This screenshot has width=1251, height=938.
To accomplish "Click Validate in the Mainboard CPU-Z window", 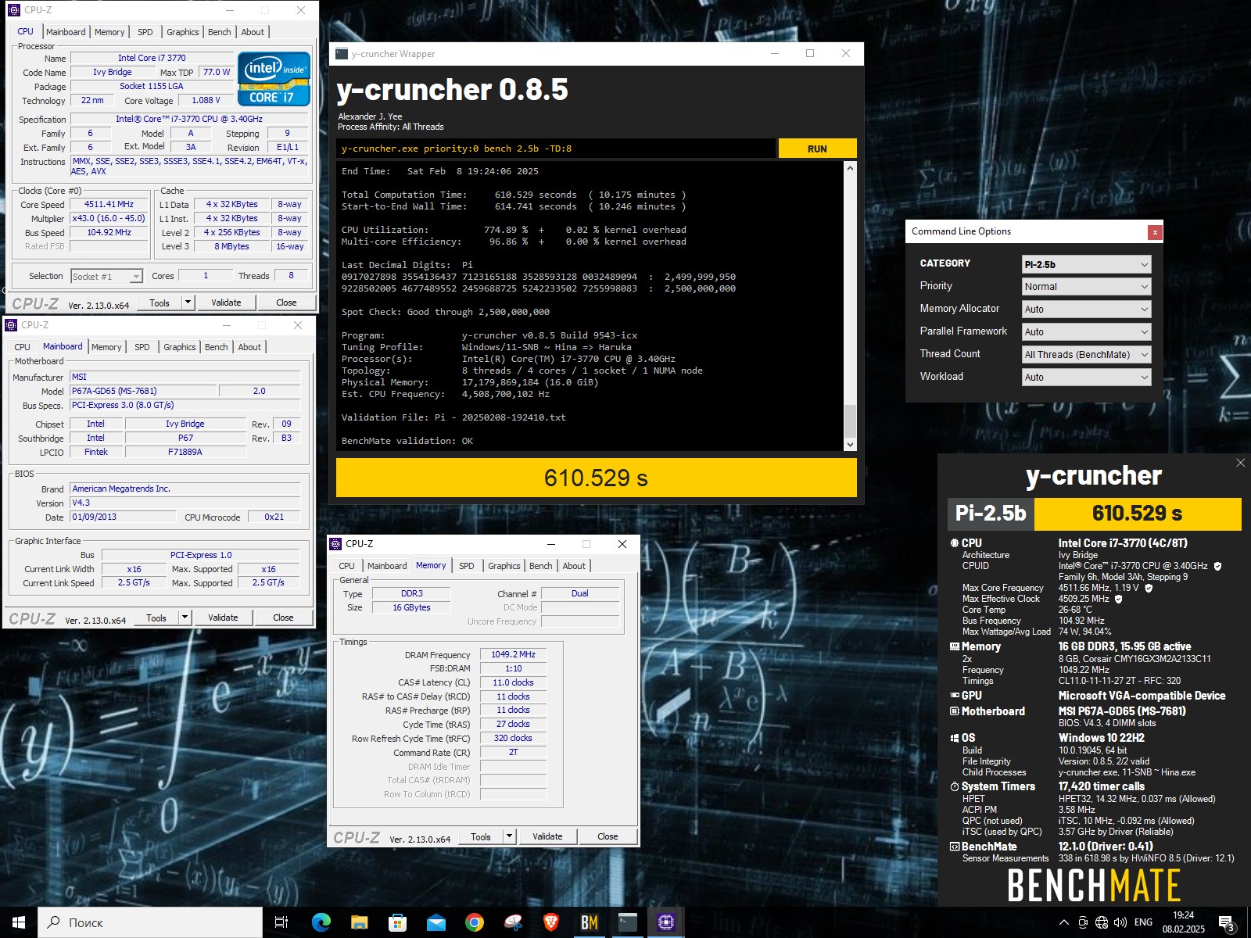I will pos(223,618).
